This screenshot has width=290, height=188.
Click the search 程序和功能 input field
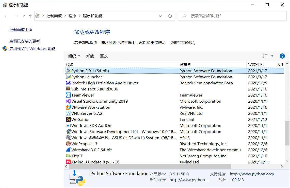pos(232,16)
